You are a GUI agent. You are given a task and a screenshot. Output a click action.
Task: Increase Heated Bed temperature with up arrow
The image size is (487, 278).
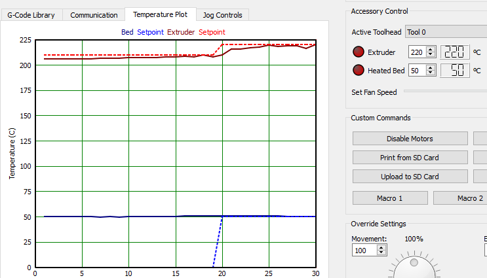point(431,68)
